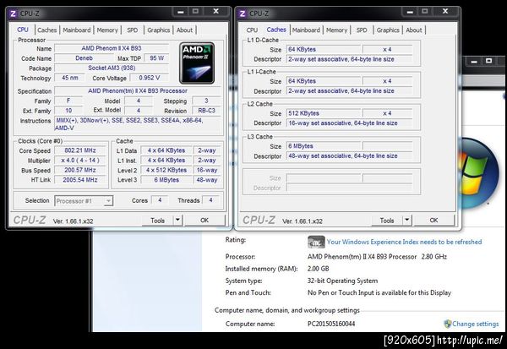Screen dimensions: 507x349
Task: Click OK in right CPU-Z window
Action: pos(433,221)
